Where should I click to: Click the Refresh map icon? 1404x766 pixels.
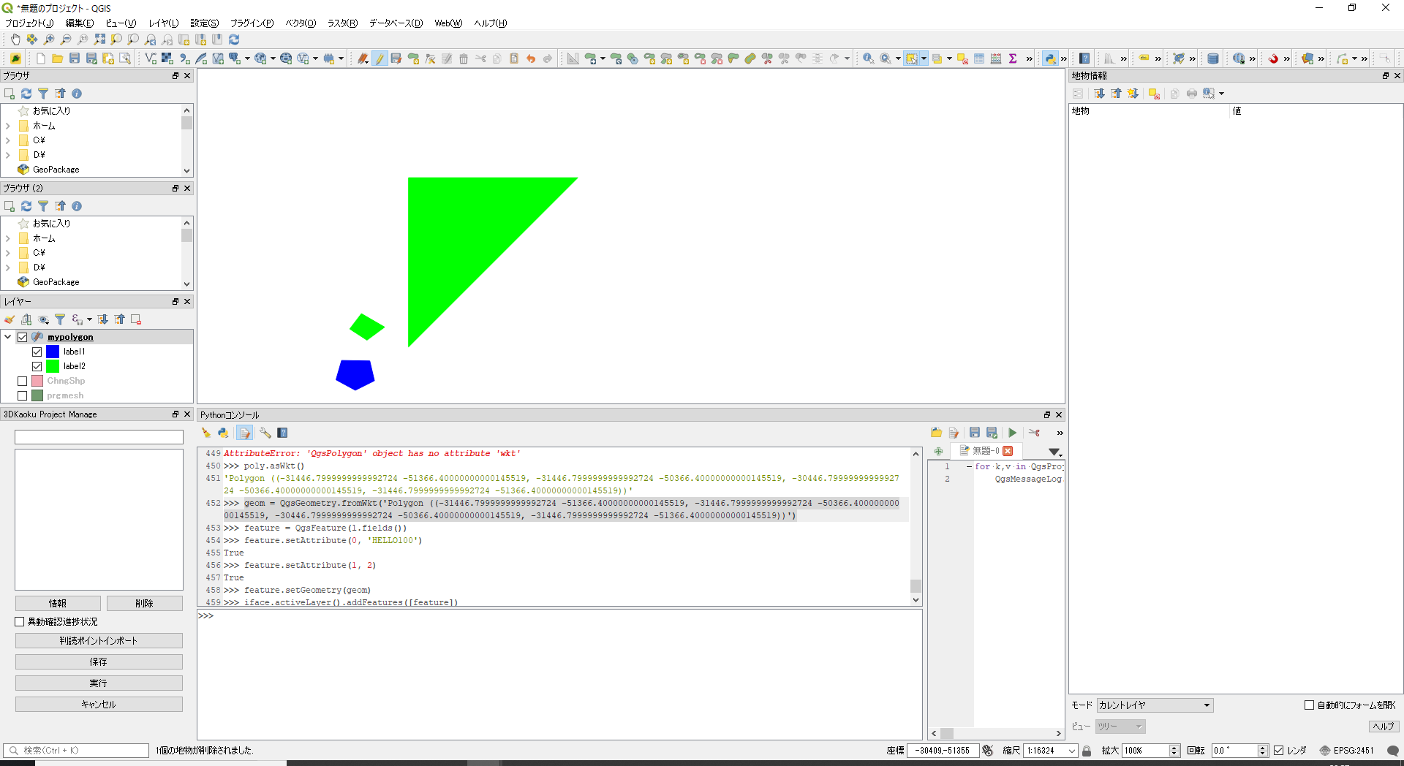[x=234, y=39]
